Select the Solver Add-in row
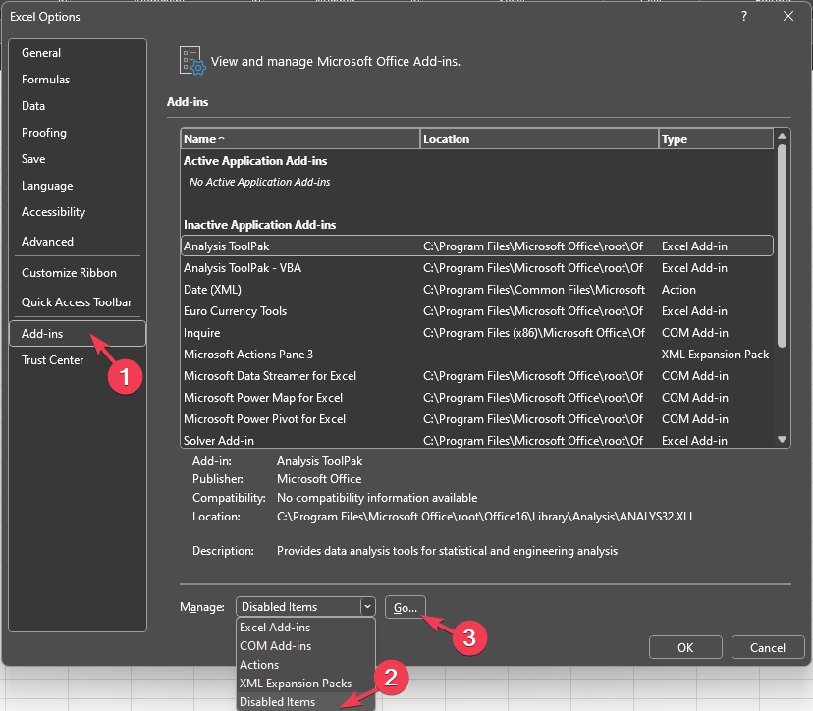Screen dimensions: 813x711 tap(219, 441)
